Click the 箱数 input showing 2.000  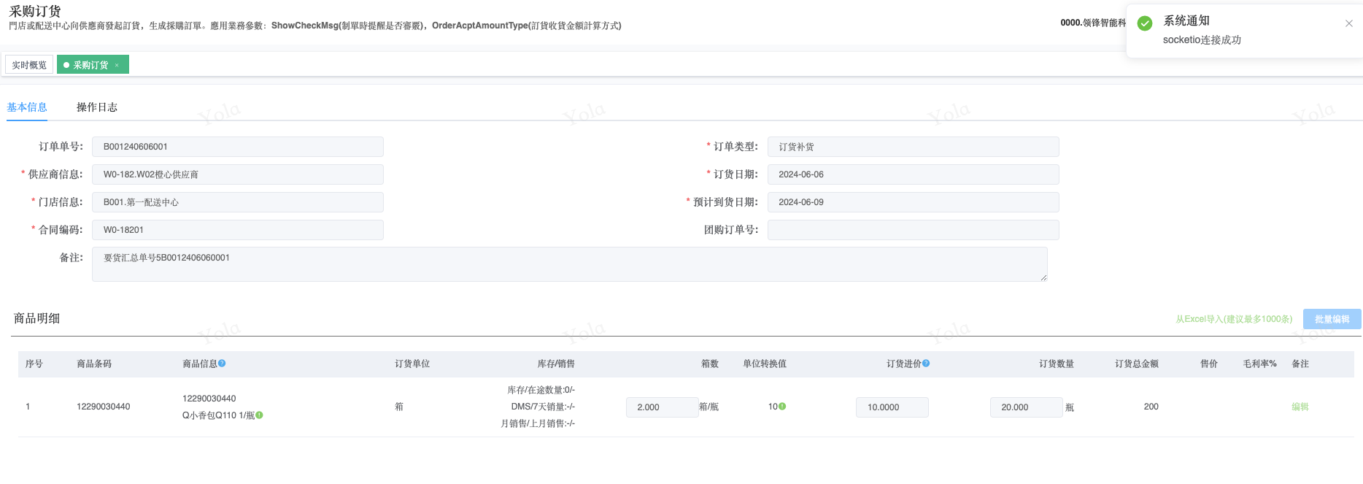662,407
